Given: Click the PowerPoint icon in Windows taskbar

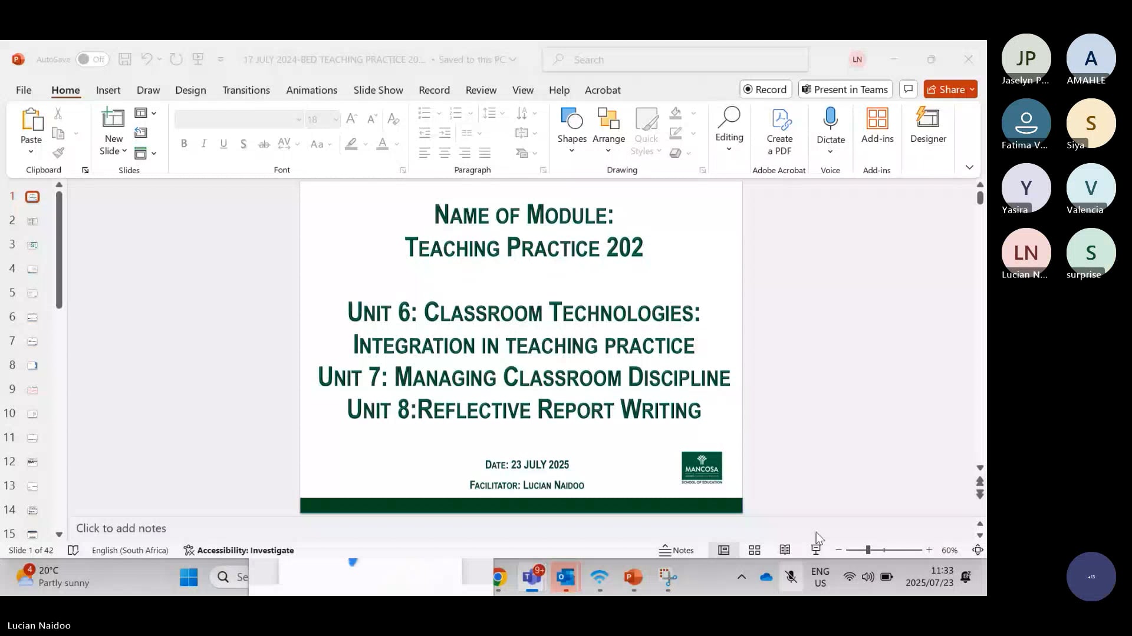Looking at the screenshot, I should 633,577.
